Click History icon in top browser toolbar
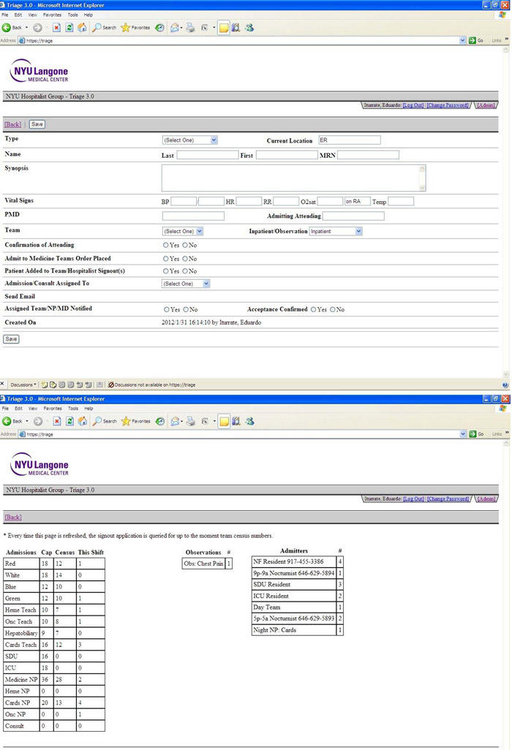 click(x=160, y=28)
